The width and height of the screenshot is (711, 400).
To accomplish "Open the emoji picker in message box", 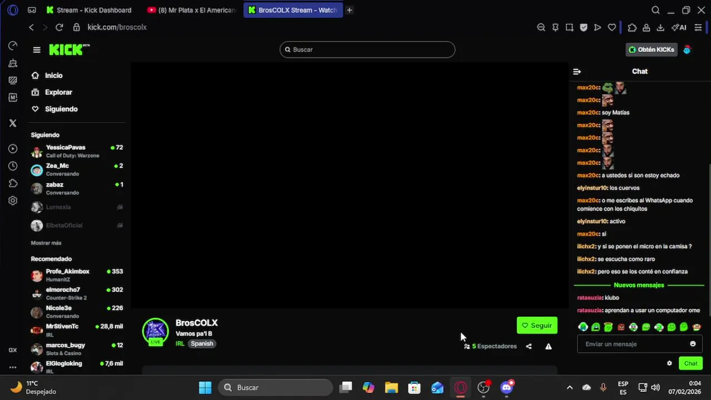I will tap(693, 344).
